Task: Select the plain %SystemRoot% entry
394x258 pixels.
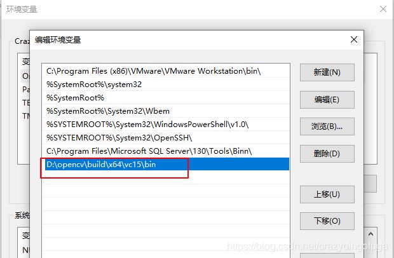Action: tap(166, 98)
